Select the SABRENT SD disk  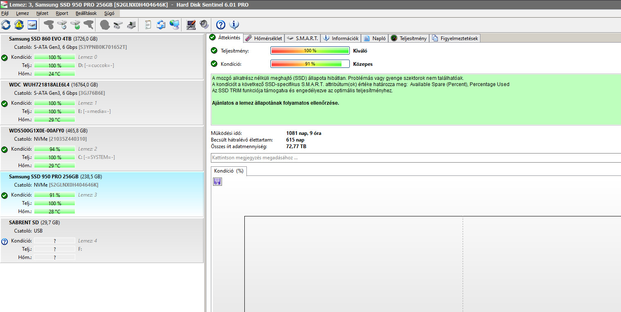click(x=102, y=240)
